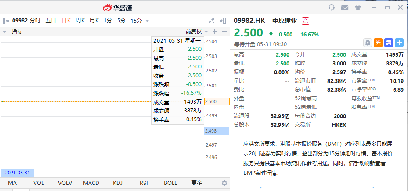Enable the KDJ indicator

click(118, 183)
